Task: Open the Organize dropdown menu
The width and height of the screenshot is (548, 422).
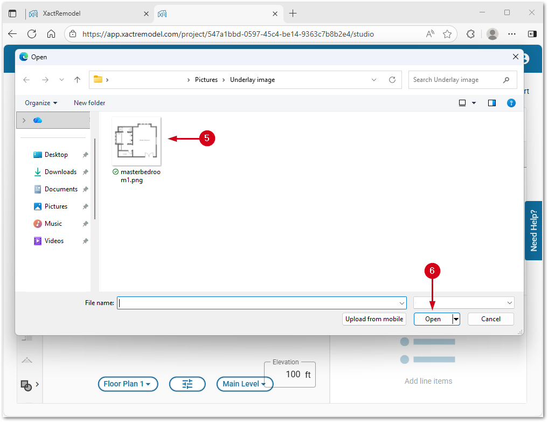Action: coord(41,103)
